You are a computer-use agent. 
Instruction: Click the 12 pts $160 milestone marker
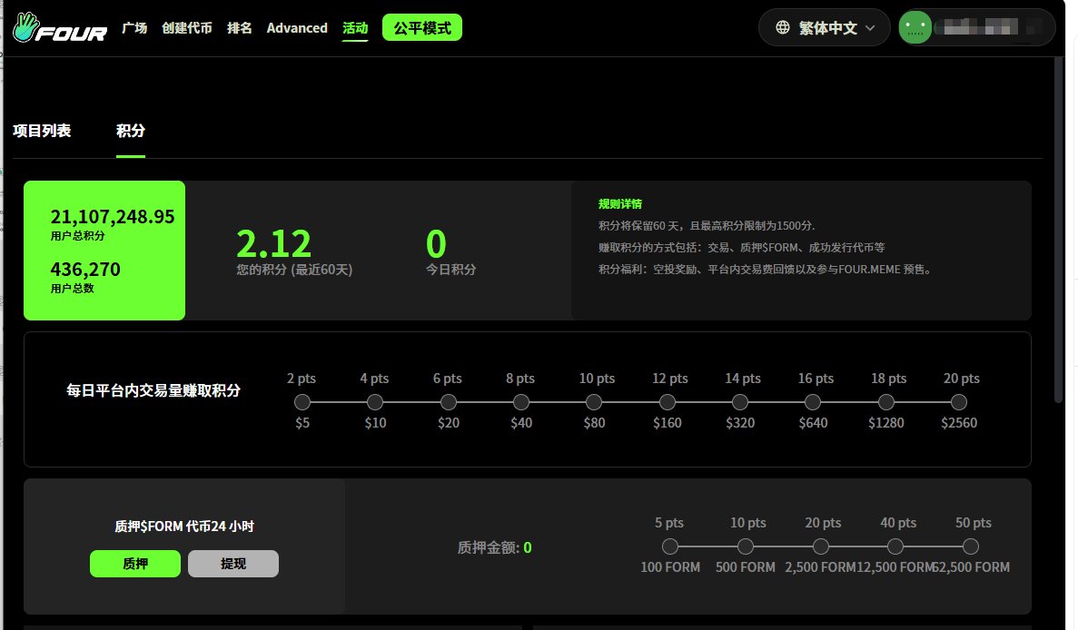[x=667, y=402]
